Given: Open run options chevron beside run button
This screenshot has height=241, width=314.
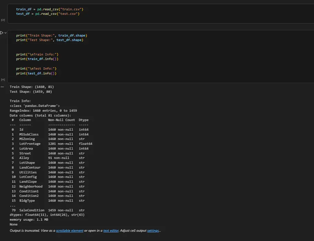Looking at the screenshot, I should [6, 33].
